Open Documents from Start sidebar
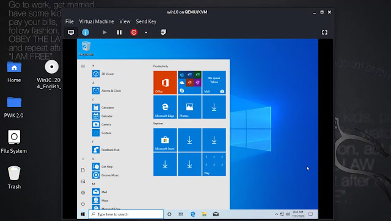The height and width of the screenshot is (221, 391). 83,170
